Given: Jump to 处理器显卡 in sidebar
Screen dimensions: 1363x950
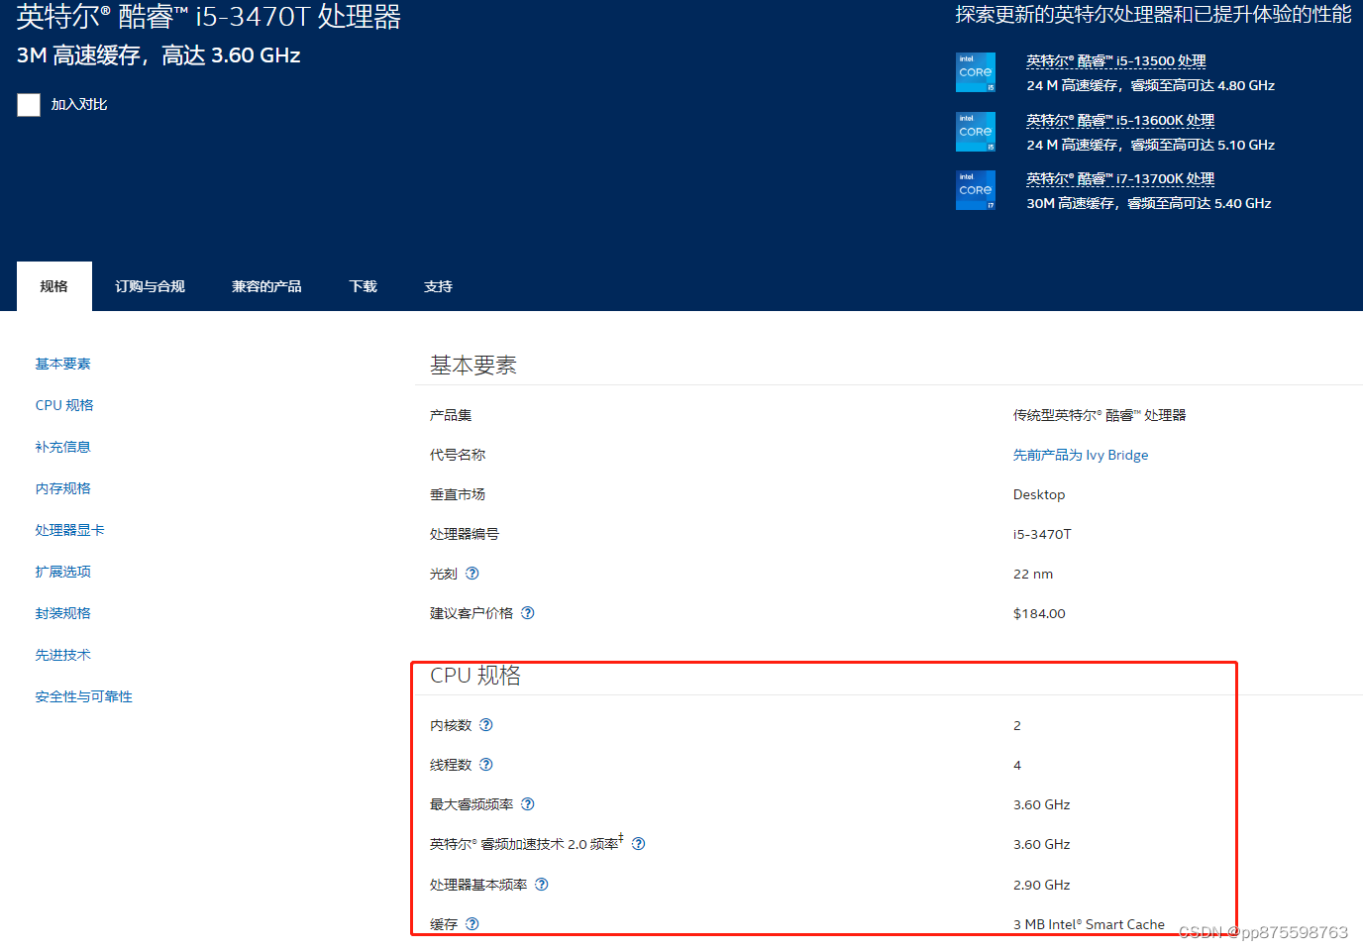Looking at the screenshot, I should tap(70, 530).
